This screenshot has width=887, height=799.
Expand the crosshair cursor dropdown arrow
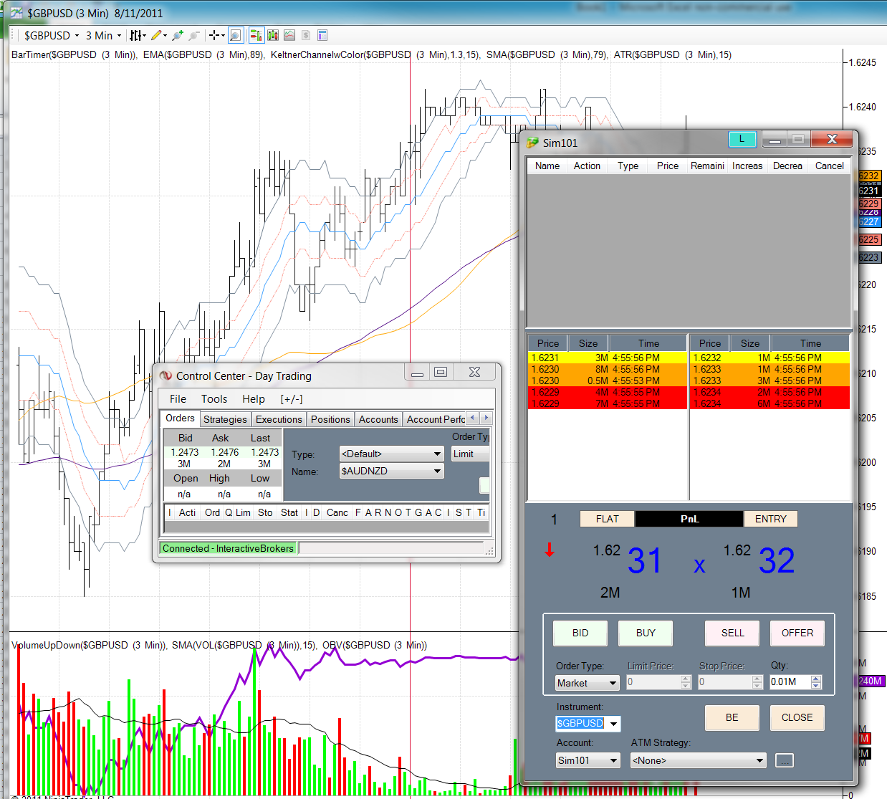[223, 35]
